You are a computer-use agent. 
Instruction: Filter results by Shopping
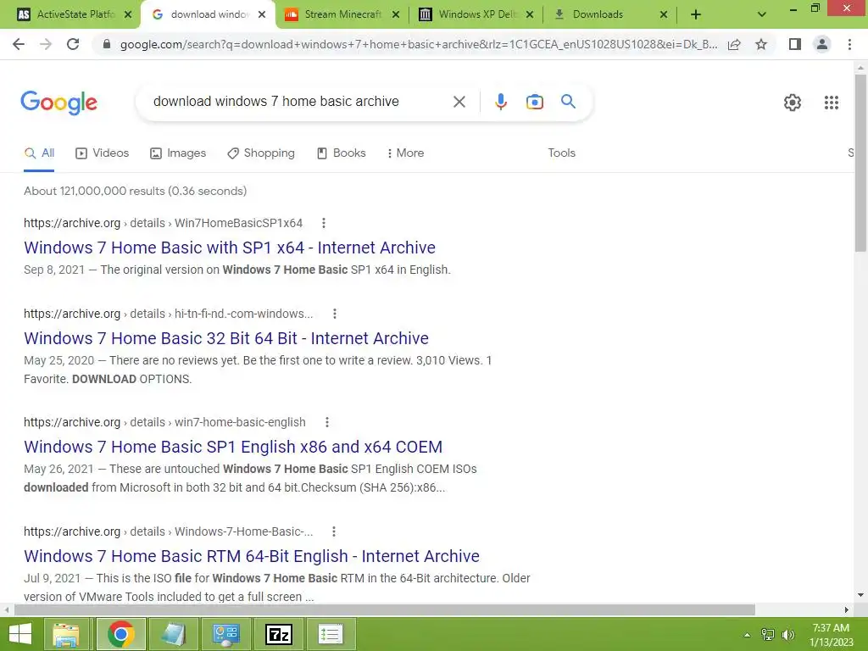[x=261, y=153]
